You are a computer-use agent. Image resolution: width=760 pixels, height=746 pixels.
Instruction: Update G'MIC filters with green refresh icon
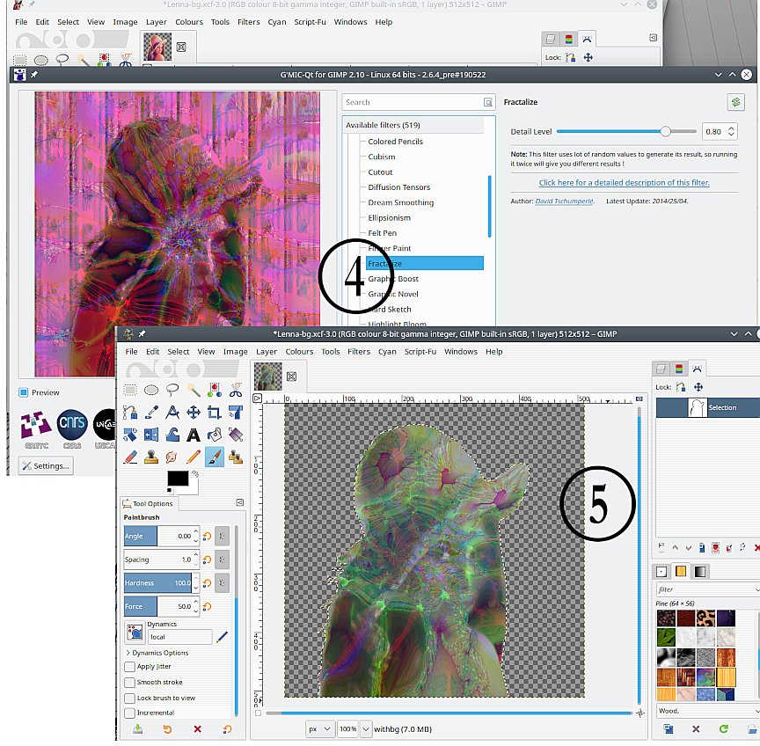735,102
